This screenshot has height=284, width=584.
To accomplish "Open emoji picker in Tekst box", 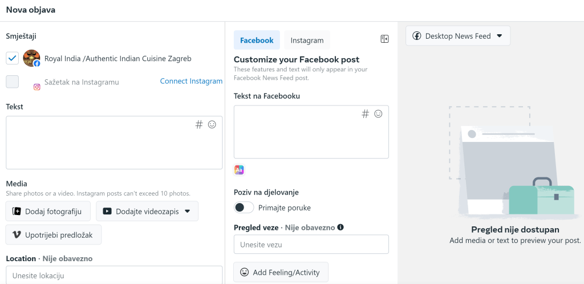I will pyautogui.click(x=212, y=124).
